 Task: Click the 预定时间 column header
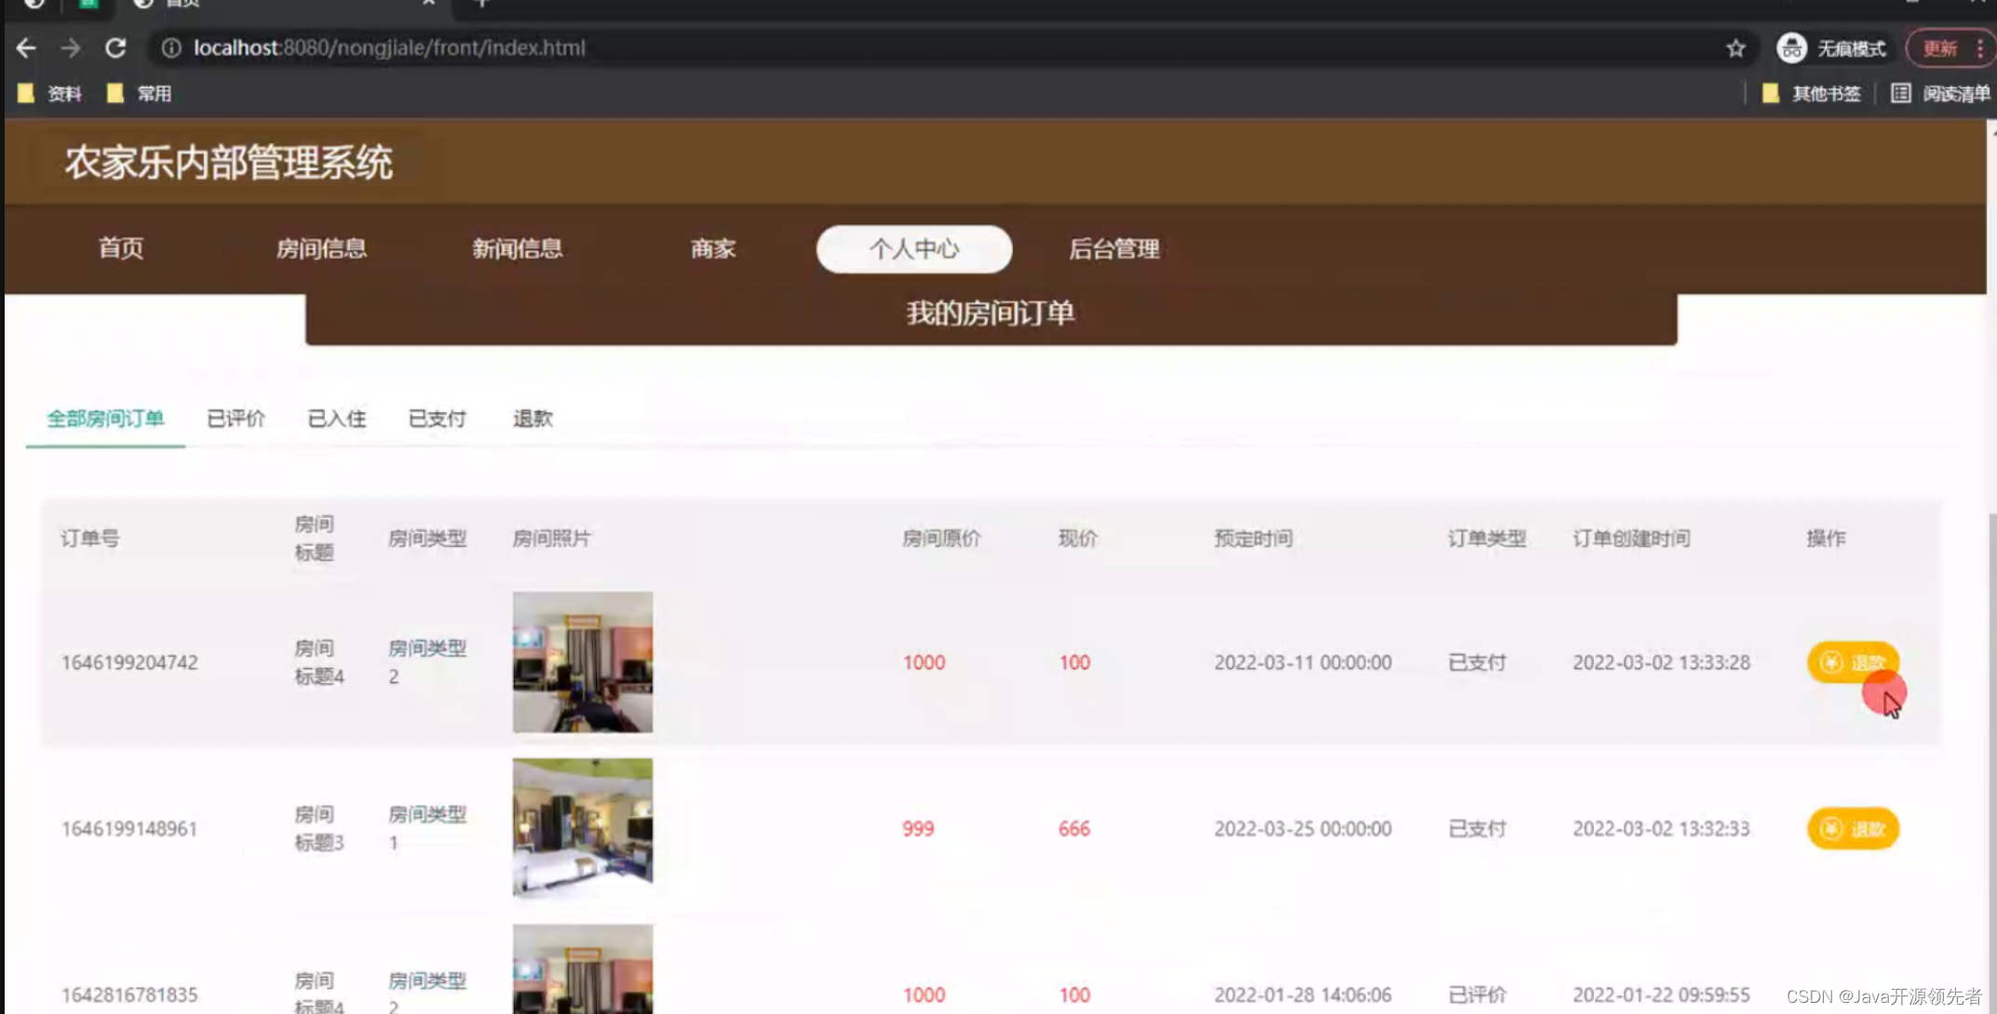coord(1253,538)
